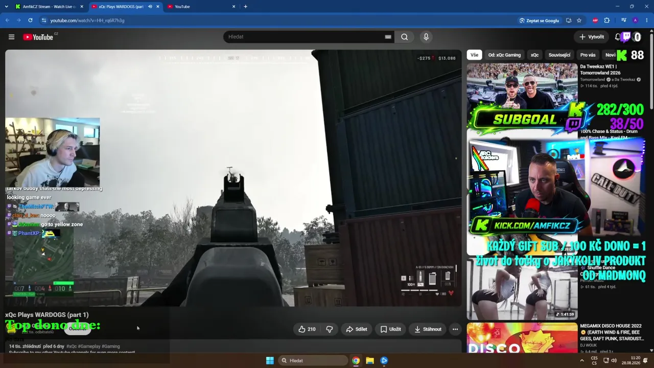
Task: Save the video with 'Uložit'
Action: coord(391,329)
